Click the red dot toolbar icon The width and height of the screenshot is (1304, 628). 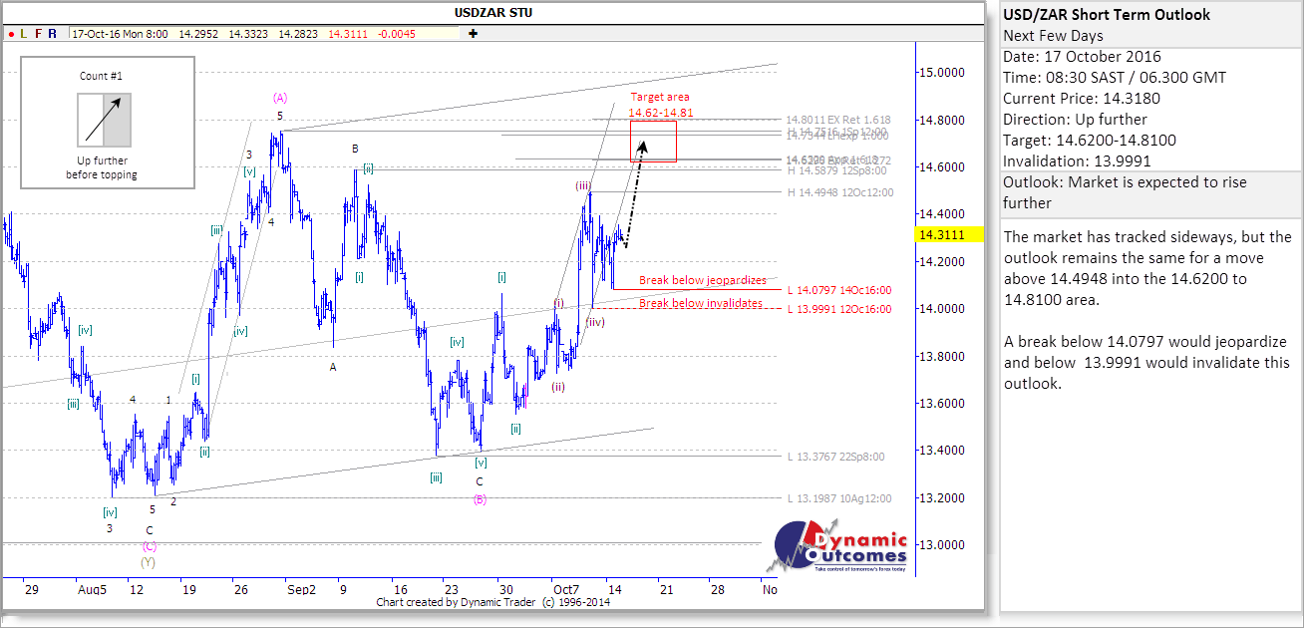[10, 34]
